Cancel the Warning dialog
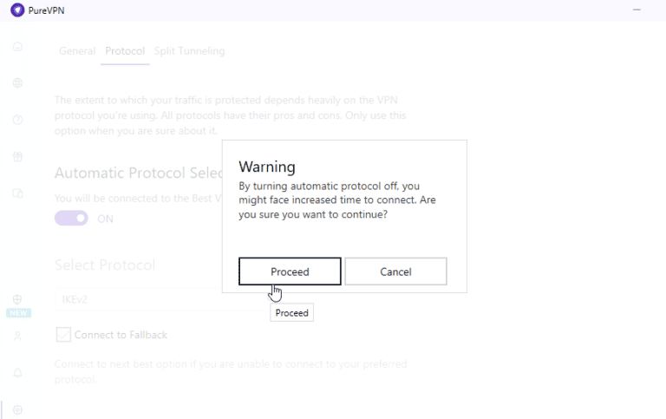The image size is (666, 419). [x=395, y=272]
